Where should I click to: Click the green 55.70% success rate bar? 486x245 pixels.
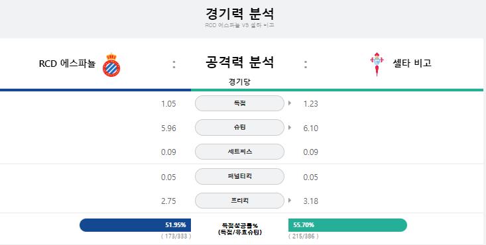click(x=347, y=225)
